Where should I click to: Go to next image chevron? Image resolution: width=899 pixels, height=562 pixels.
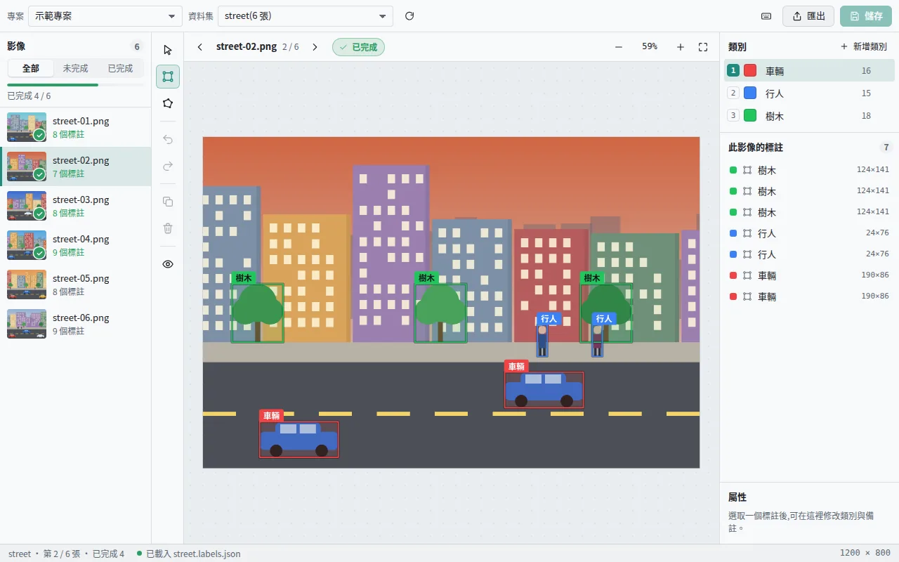[315, 47]
